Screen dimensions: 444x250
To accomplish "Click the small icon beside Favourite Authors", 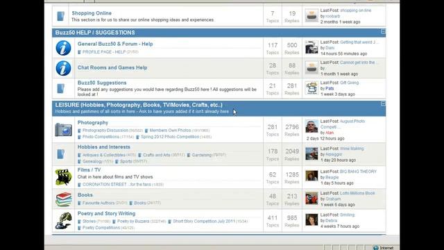I will (79, 203).
